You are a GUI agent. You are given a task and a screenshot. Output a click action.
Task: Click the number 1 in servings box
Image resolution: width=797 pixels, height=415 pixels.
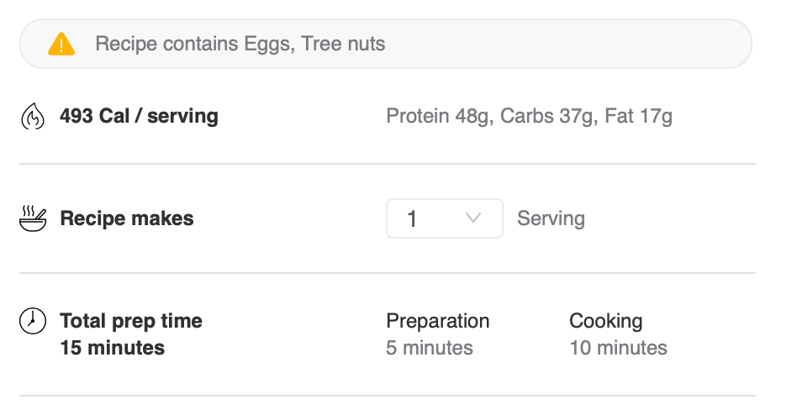click(412, 219)
